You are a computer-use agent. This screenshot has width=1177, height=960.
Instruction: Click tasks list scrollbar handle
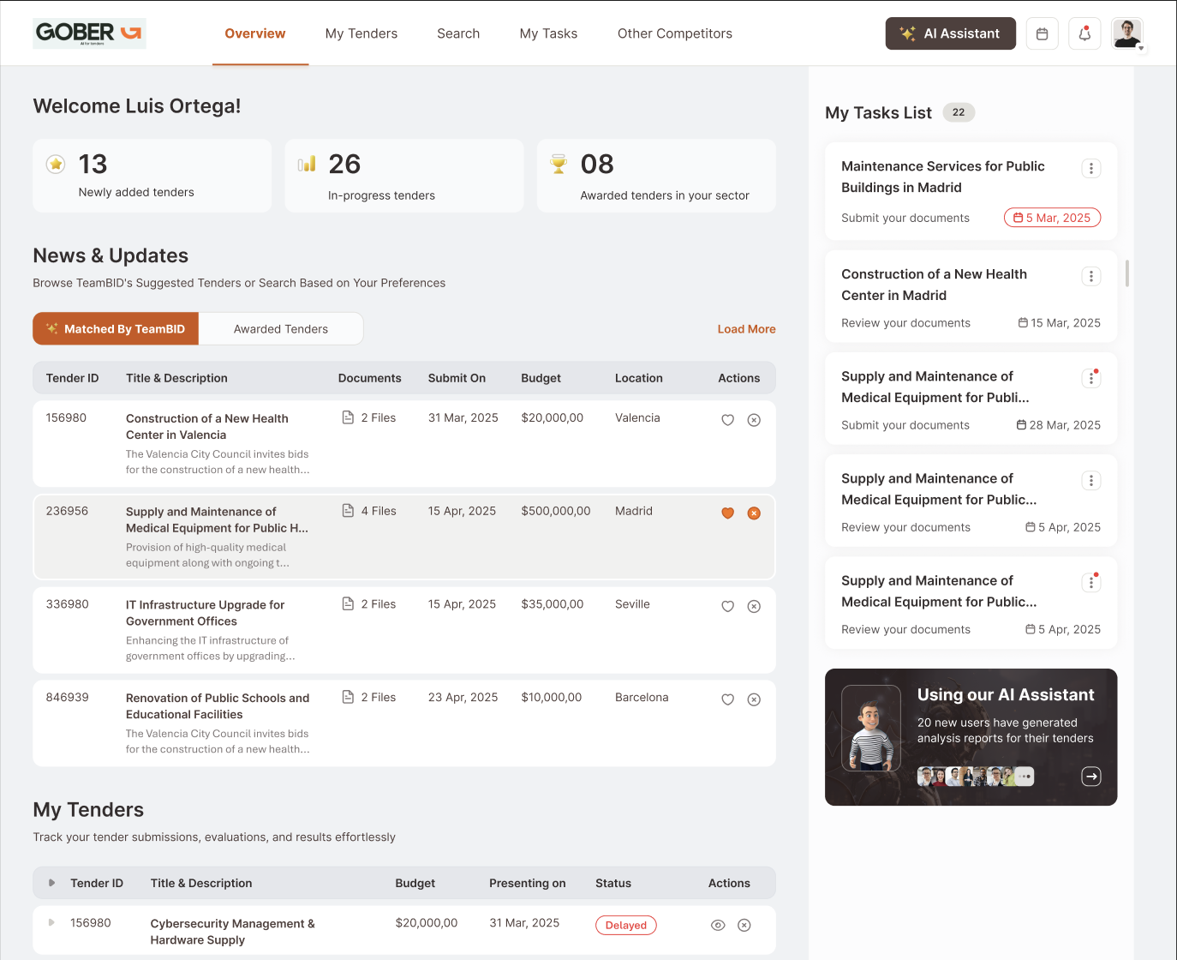[1126, 273]
